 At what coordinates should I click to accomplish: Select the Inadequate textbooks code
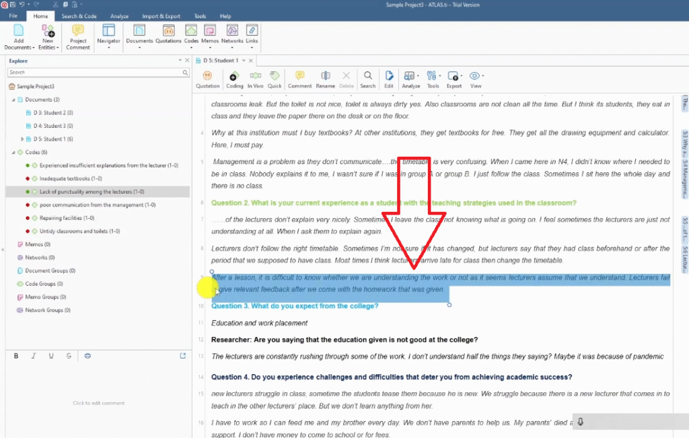coord(70,178)
